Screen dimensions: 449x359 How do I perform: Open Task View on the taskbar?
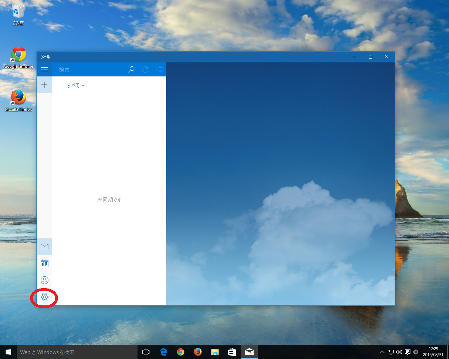click(x=146, y=352)
